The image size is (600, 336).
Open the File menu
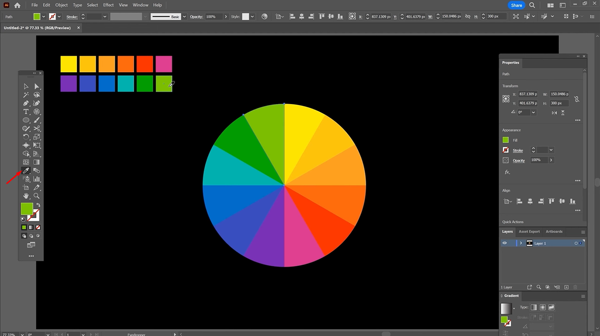[x=35, y=5]
